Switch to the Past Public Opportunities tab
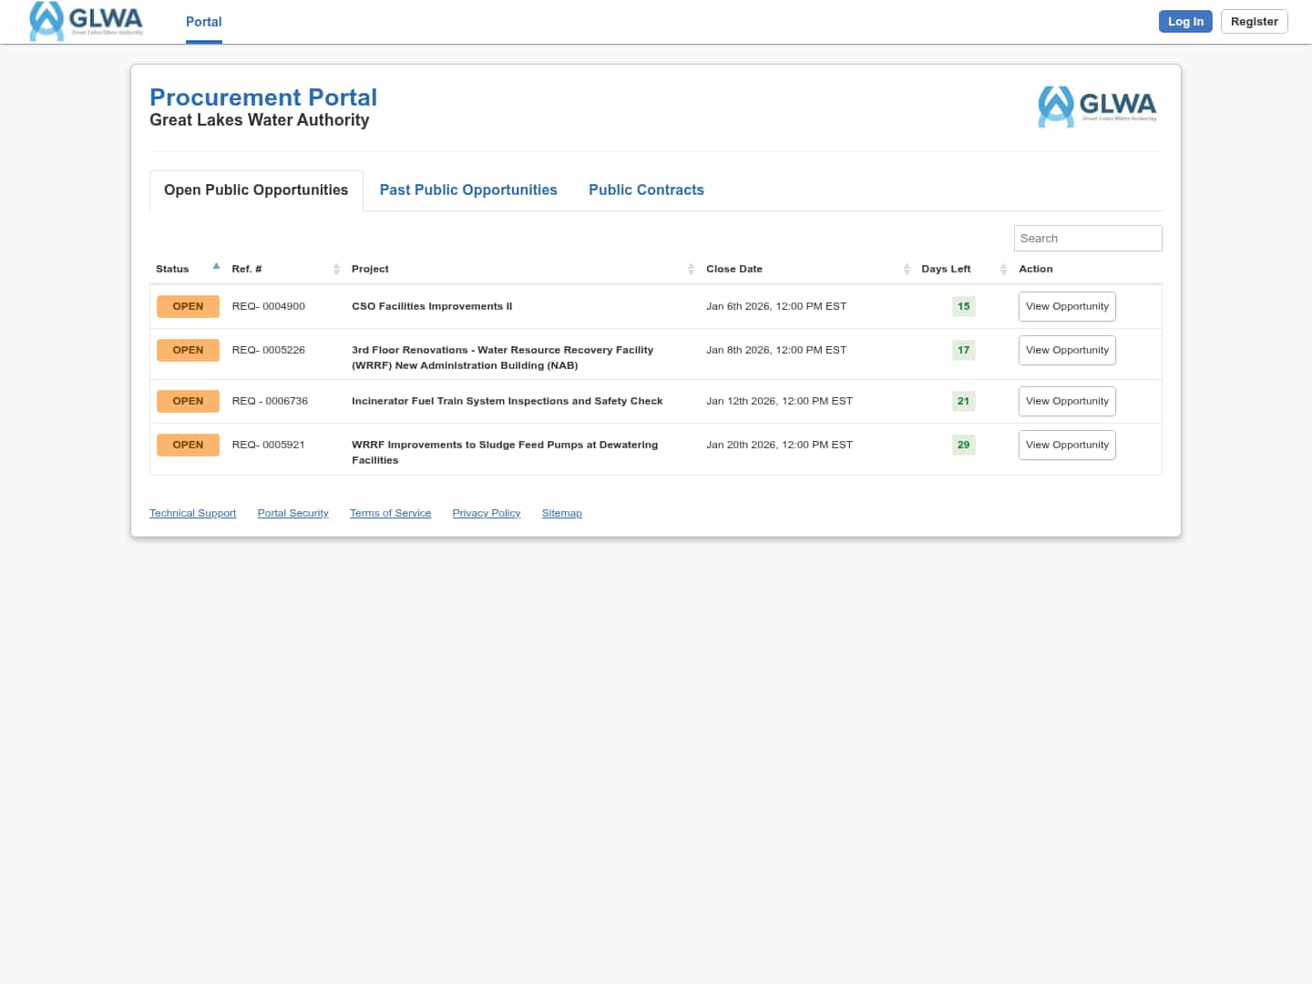The height and width of the screenshot is (984, 1312). point(468,190)
